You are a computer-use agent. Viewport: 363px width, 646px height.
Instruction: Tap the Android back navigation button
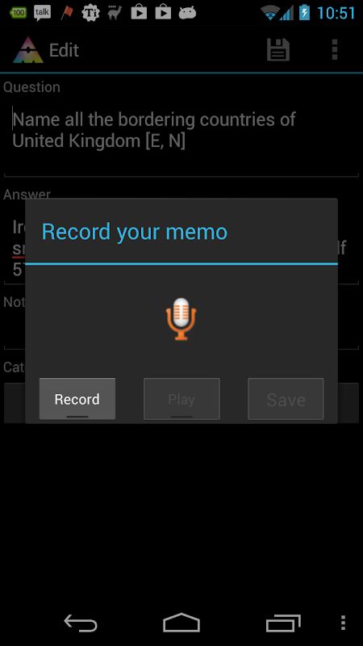pos(81,623)
